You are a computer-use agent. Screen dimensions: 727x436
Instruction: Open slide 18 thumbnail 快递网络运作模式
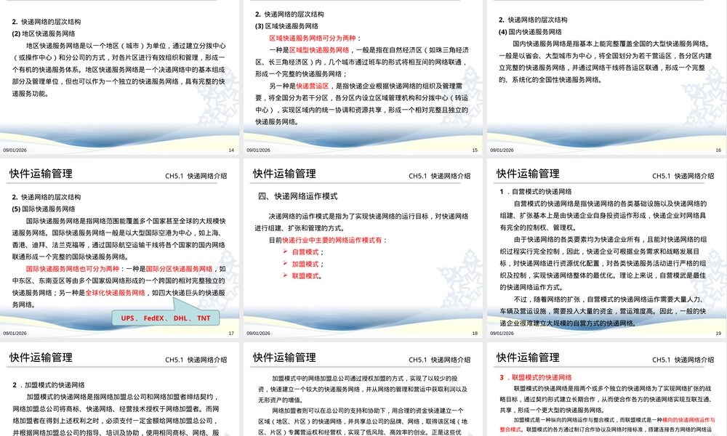(x=363, y=248)
